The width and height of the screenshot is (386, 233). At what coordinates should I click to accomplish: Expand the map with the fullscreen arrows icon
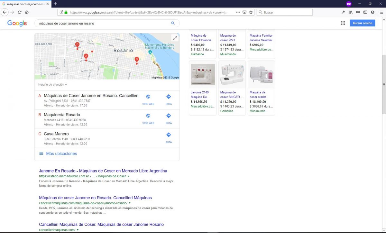click(175, 37)
